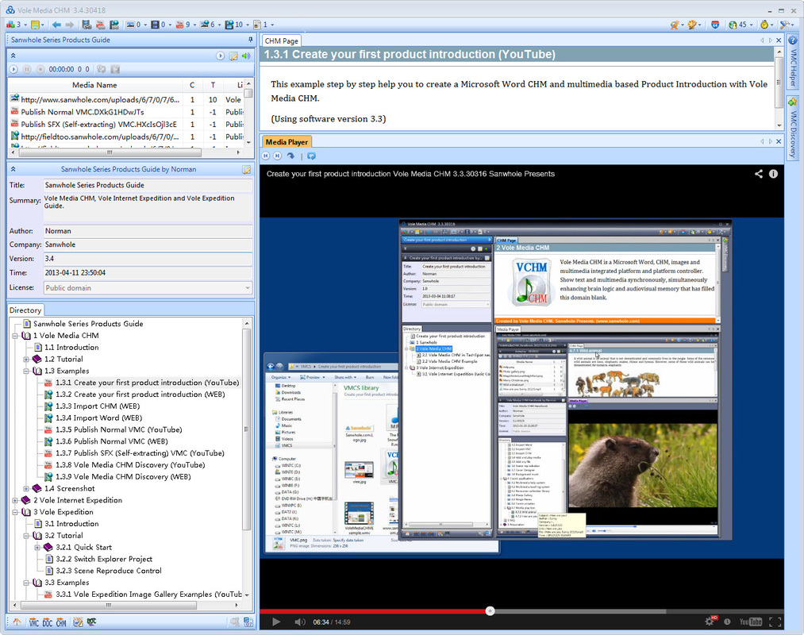Play the YouTube video
This screenshot has height=635, width=804.
coord(276,622)
